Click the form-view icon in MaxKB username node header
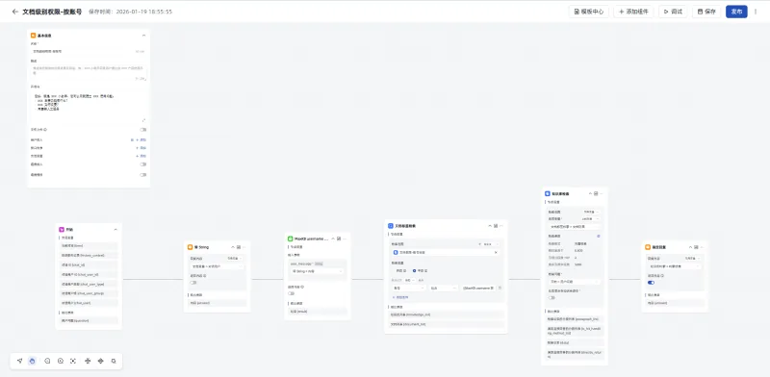 pos(339,239)
